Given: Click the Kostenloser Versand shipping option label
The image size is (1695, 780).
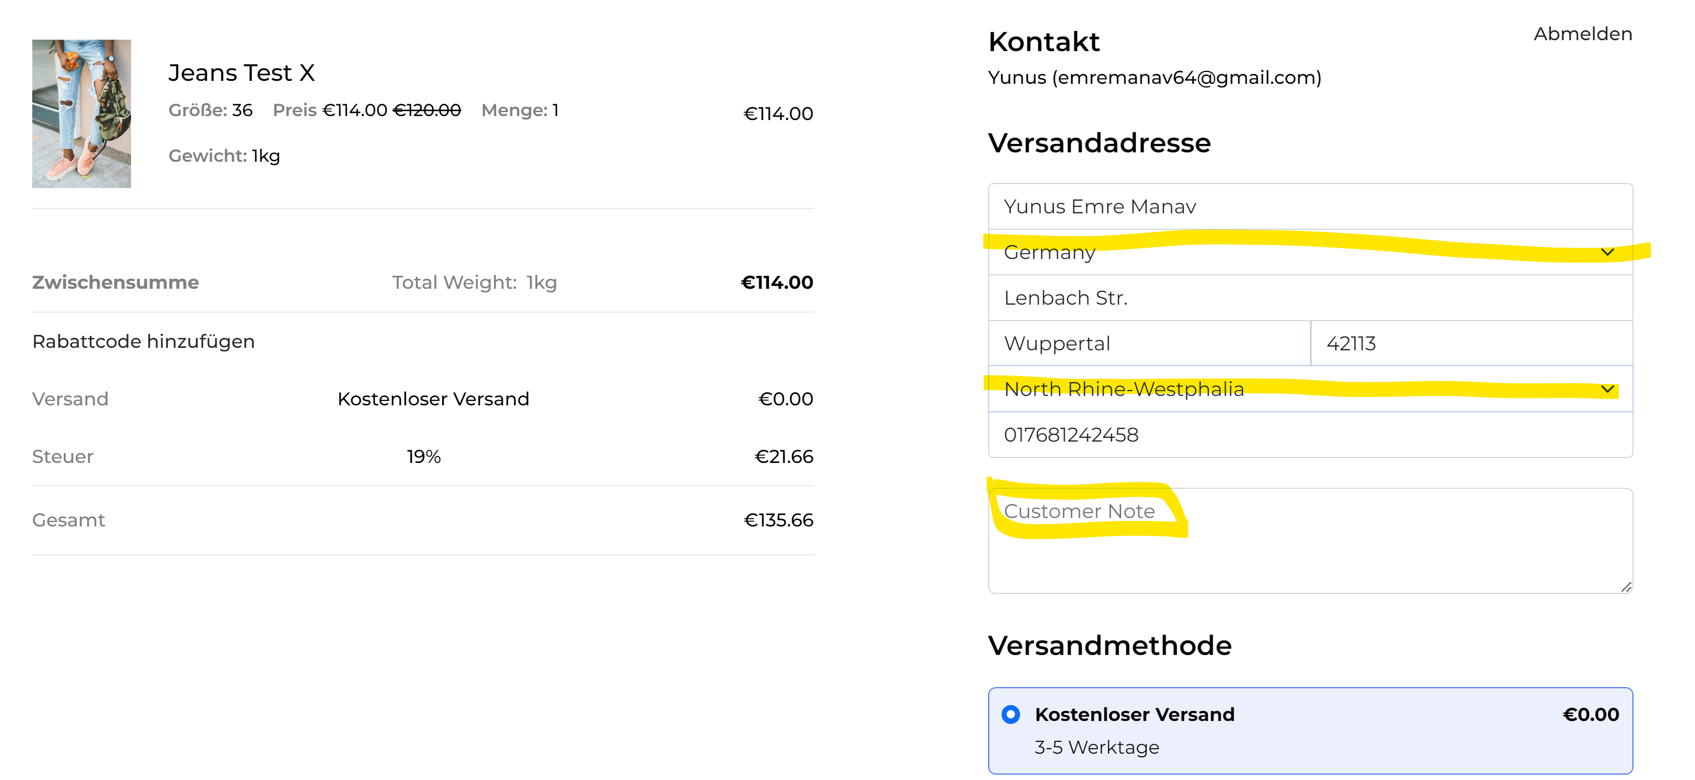Looking at the screenshot, I should pyautogui.click(x=1135, y=714).
